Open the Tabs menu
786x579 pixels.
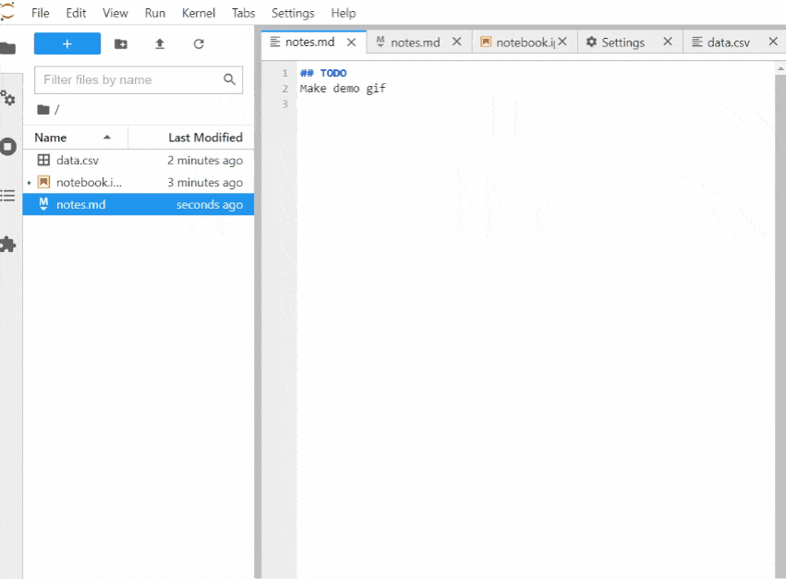click(x=243, y=13)
